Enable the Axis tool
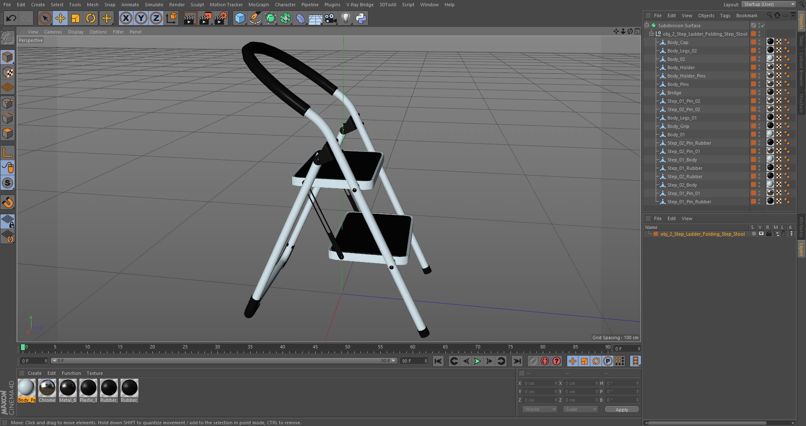The height and width of the screenshot is (426, 806). click(8, 152)
